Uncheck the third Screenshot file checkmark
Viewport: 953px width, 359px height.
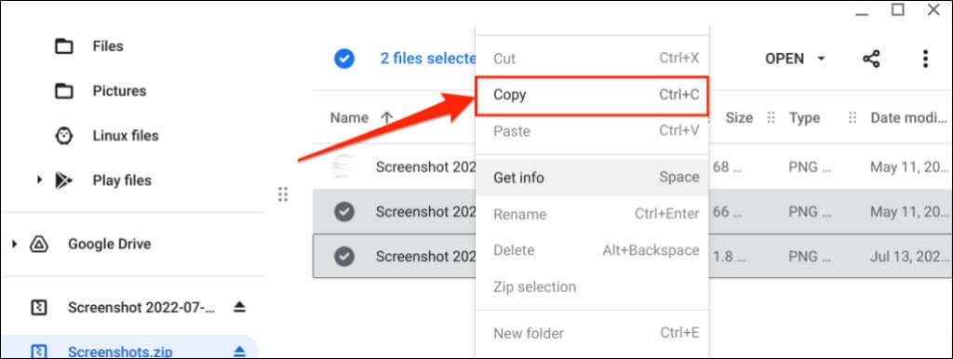point(344,257)
